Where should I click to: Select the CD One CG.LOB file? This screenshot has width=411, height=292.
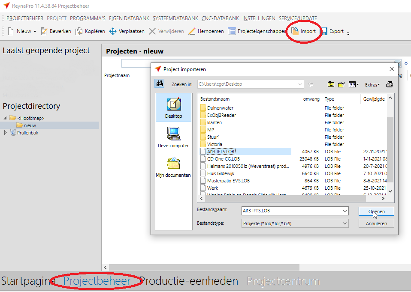click(223, 159)
